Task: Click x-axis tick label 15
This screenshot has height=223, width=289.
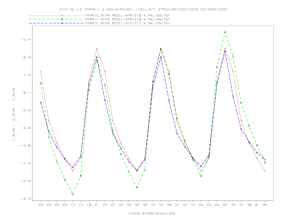Action: (x=81, y=205)
